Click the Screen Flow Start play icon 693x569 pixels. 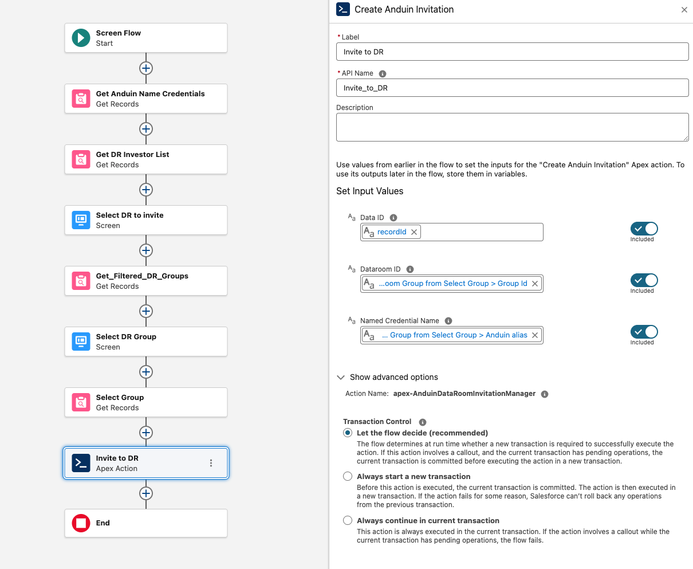point(81,38)
